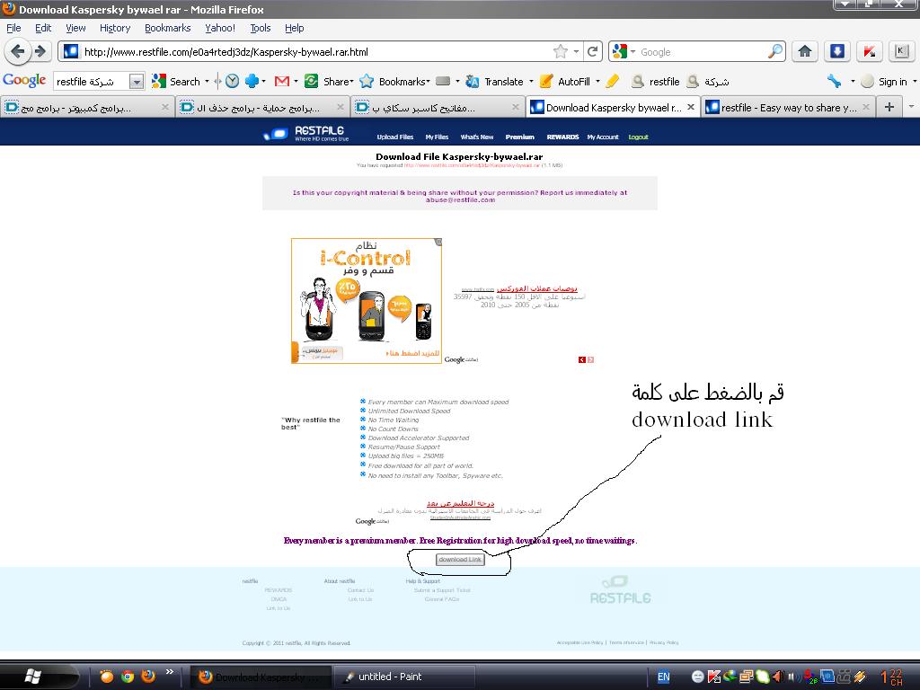
Task: Expand the Google toolbar search box dropdown
Action: pyautogui.click(x=137, y=82)
